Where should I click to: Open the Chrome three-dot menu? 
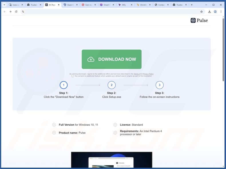(x=221, y=11)
